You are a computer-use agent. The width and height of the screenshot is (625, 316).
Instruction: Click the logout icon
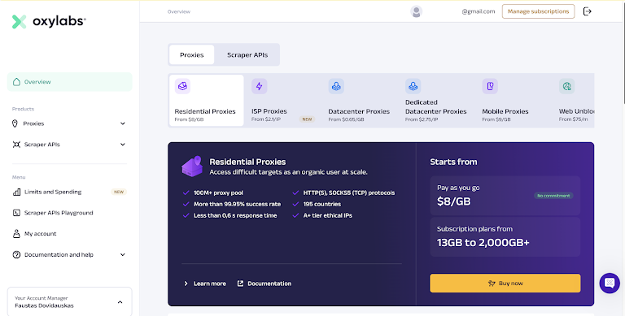[x=587, y=11]
